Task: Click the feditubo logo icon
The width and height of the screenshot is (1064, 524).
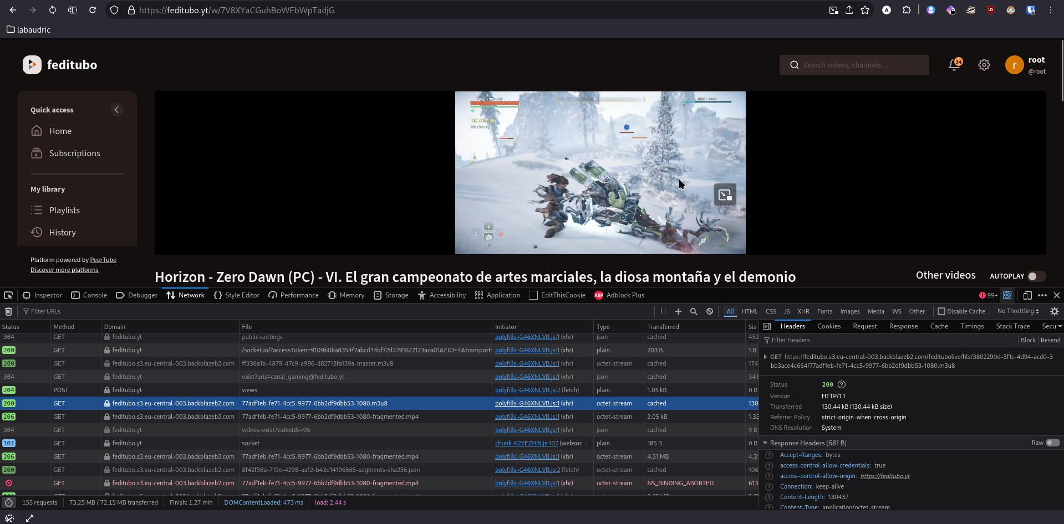Action: click(x=32, y=65)
